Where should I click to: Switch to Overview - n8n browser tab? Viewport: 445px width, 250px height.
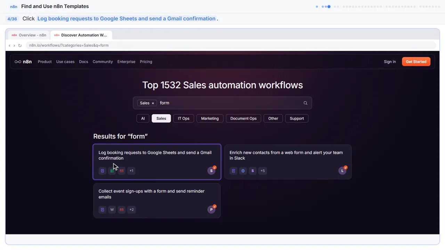pyautogui.click(x=29, y=35)
